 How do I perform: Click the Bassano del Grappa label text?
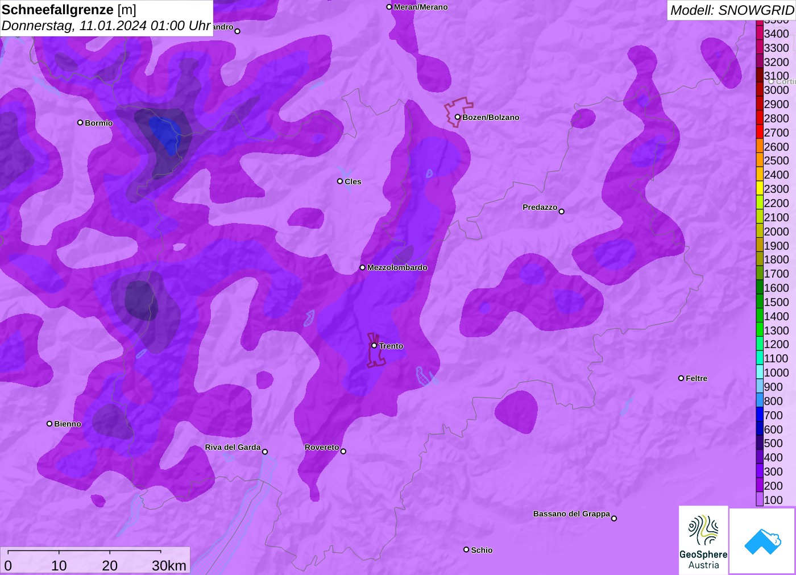[571, 514]
